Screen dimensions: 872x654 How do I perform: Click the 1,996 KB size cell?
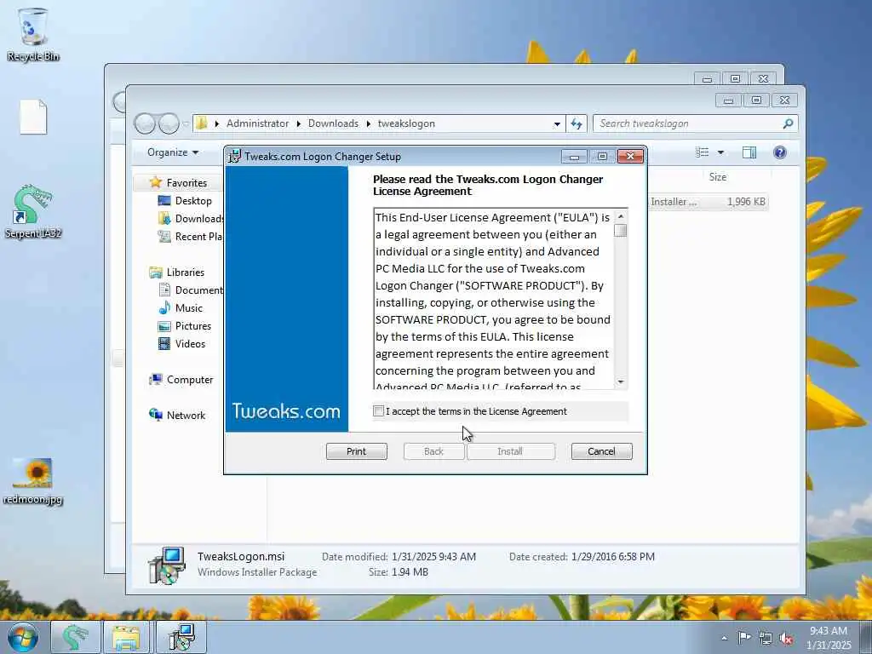[746, 201]
